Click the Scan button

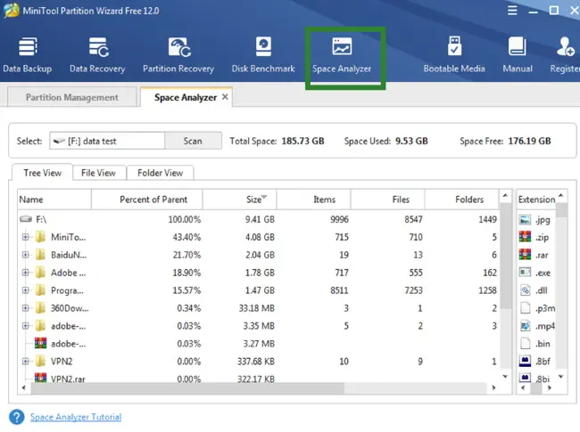pos(193,141)
